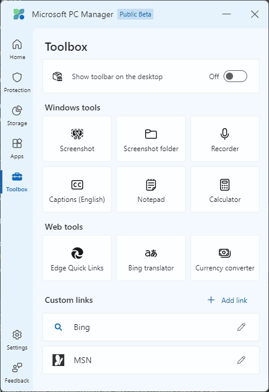Open the Protection shield icon

pos(17,77)
